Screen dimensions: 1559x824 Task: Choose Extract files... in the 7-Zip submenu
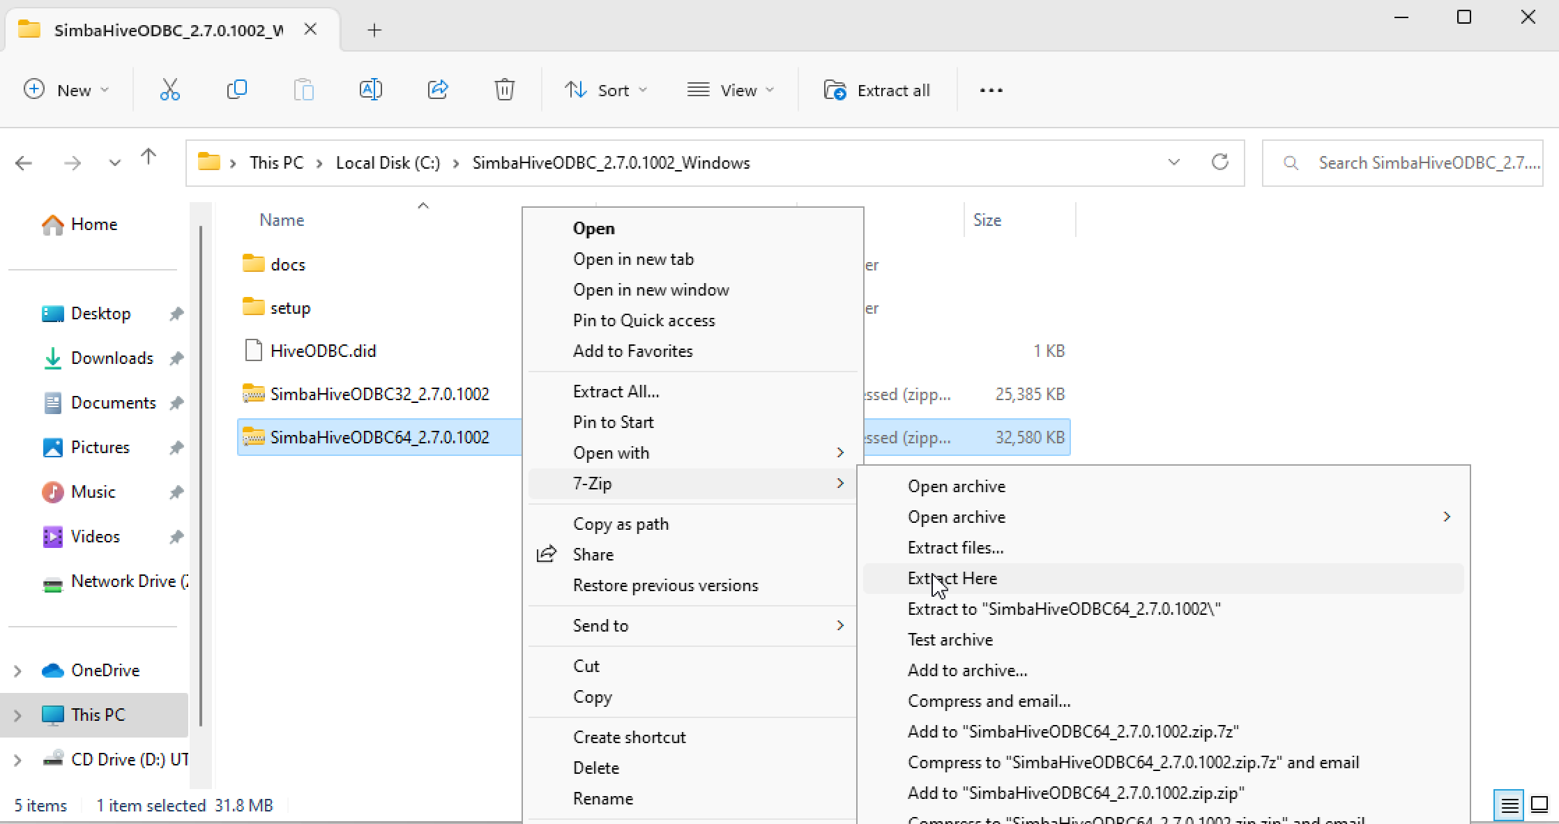1164,548
